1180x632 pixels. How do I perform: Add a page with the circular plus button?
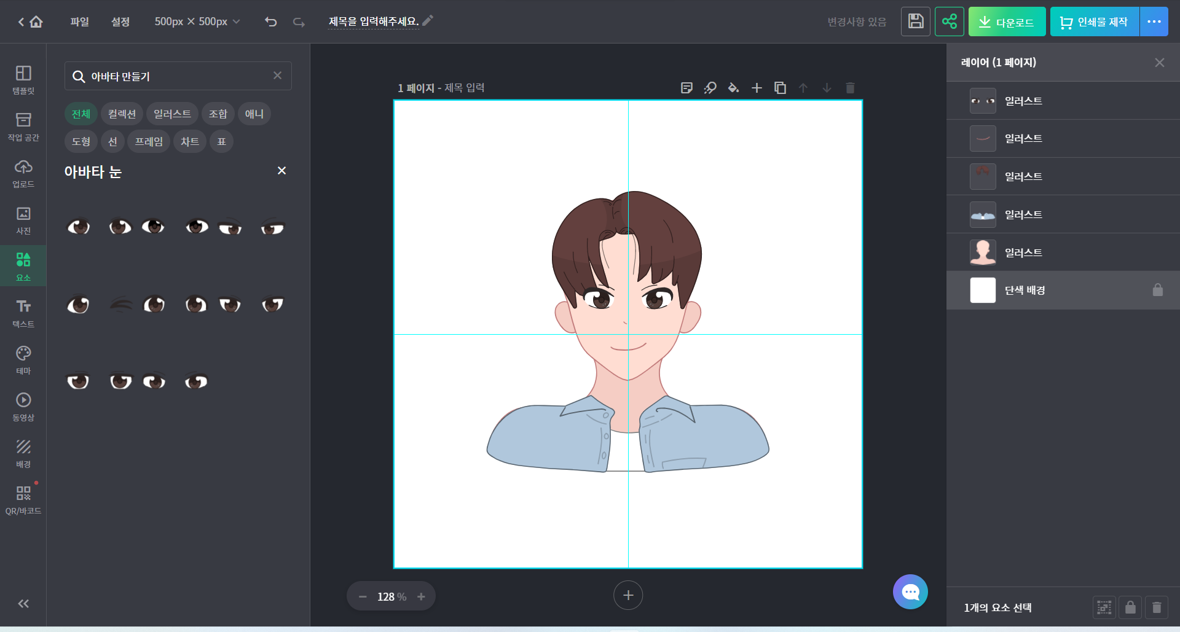(628, 595)
